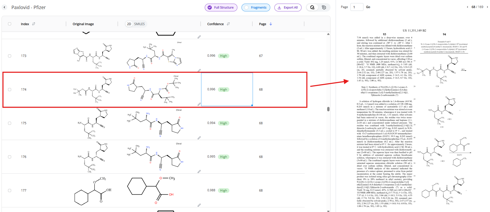Edit structure pencil icon in row 173
Screen dimensions: 490x212
coord(199,70)
